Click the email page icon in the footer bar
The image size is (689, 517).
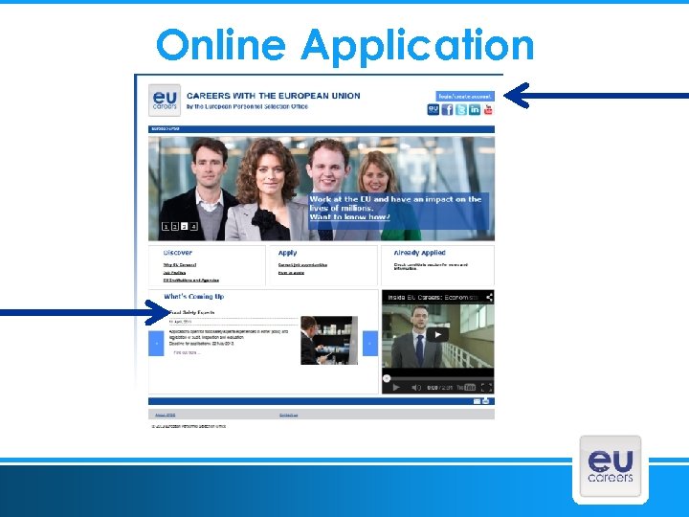point(477,401)
